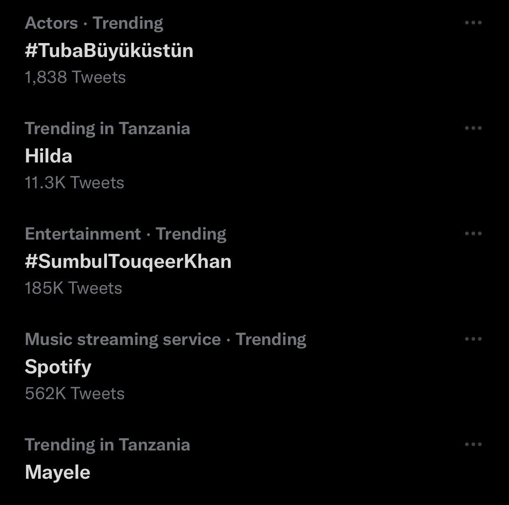
Task: Click Music streaming service · Trending label
Action: [x=165, y=340]
